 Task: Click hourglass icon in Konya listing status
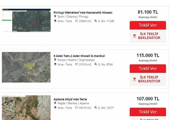tap(135, 79)
